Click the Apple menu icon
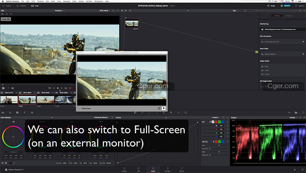Screen dimensions: 306x173 tap(3, 1)
